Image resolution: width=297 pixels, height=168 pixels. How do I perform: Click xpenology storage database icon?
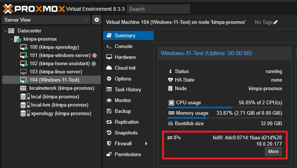[23, 113]
